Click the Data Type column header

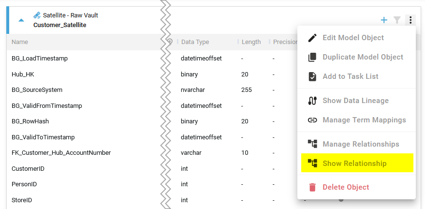click(195, 42)
